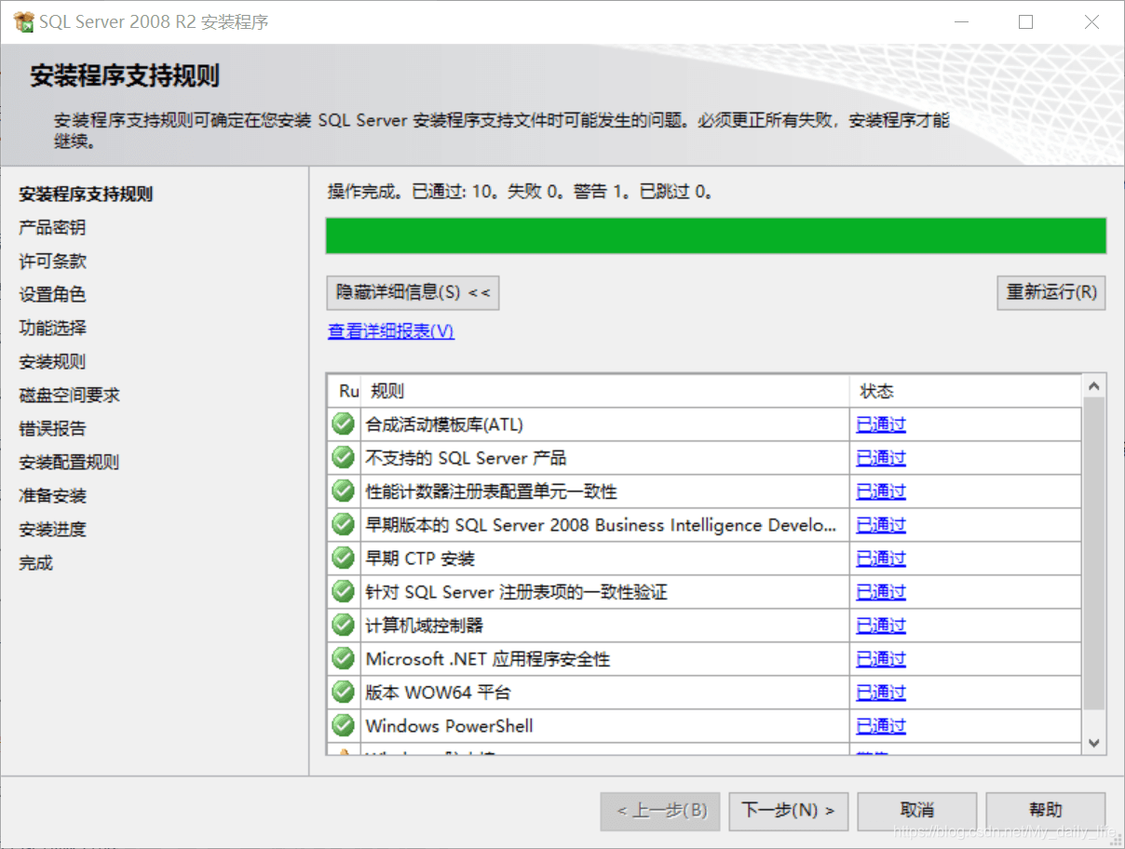Select 设置角色 step in sidebar
Viewport: 1125px width, 849px height.
52,295
